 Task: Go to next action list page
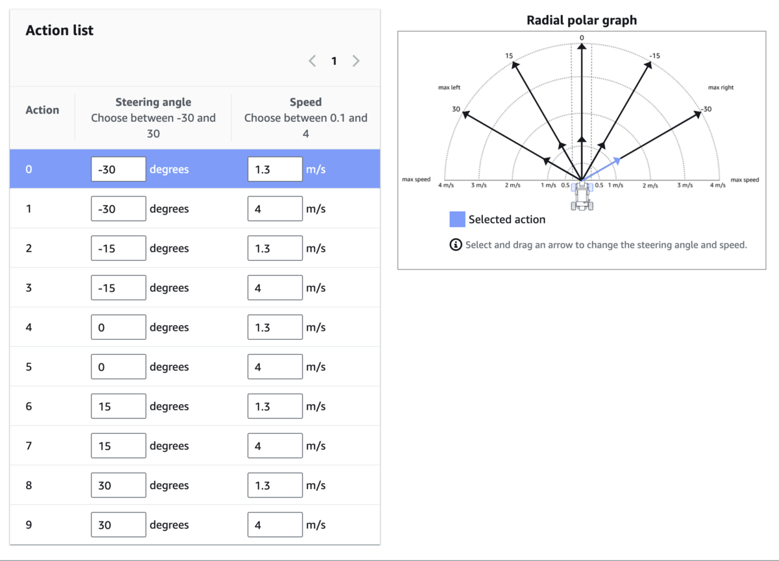pos(356,61)
